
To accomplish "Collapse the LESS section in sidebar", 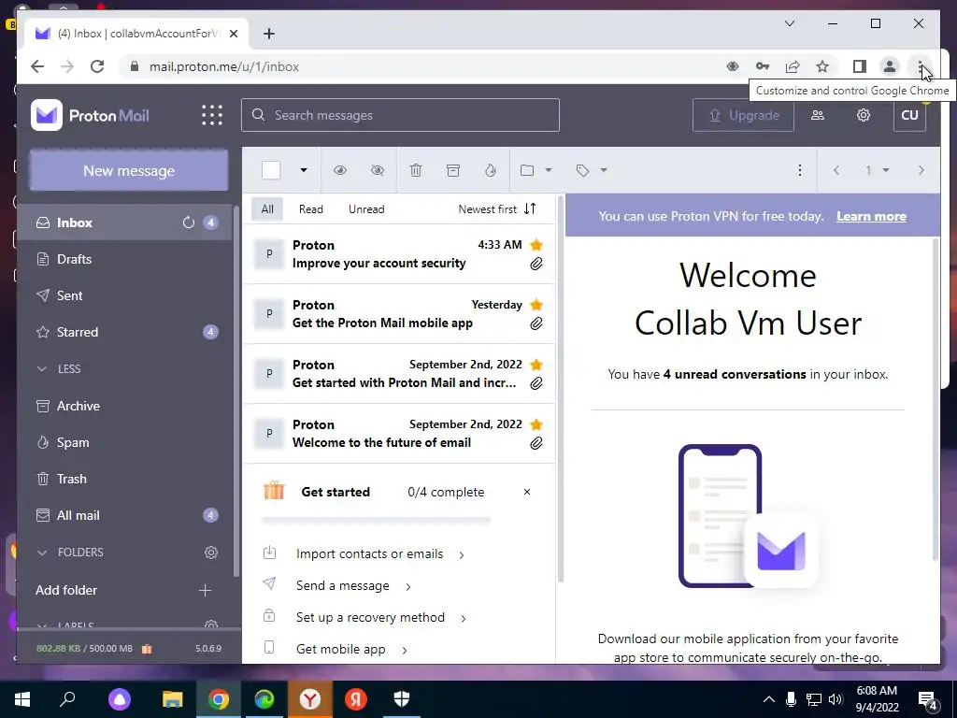I will pyautogui.click(x=60, y=368).
